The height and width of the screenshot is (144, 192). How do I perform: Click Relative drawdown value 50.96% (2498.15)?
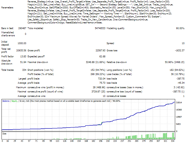click(175, 62)
